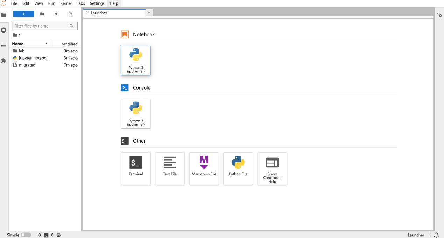Create a new Text File
Screen dimensions: 444x238
(x=170, y=168)
